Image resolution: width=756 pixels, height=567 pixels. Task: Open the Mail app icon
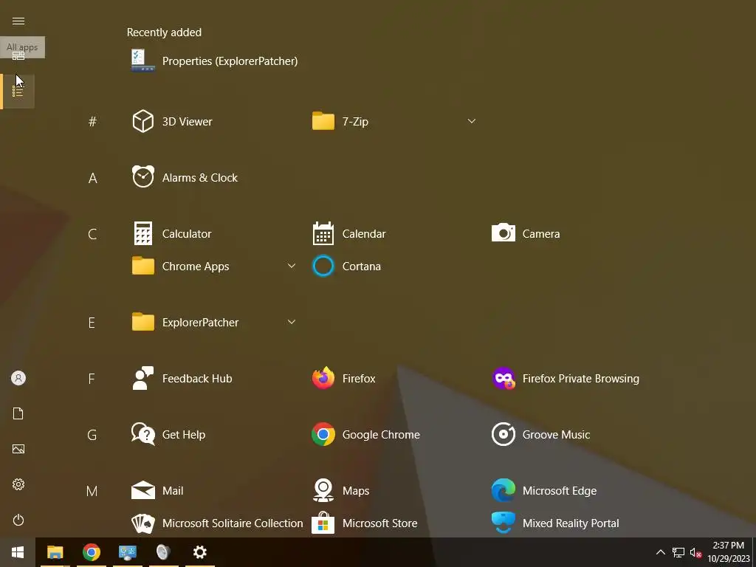click(142, 491)
